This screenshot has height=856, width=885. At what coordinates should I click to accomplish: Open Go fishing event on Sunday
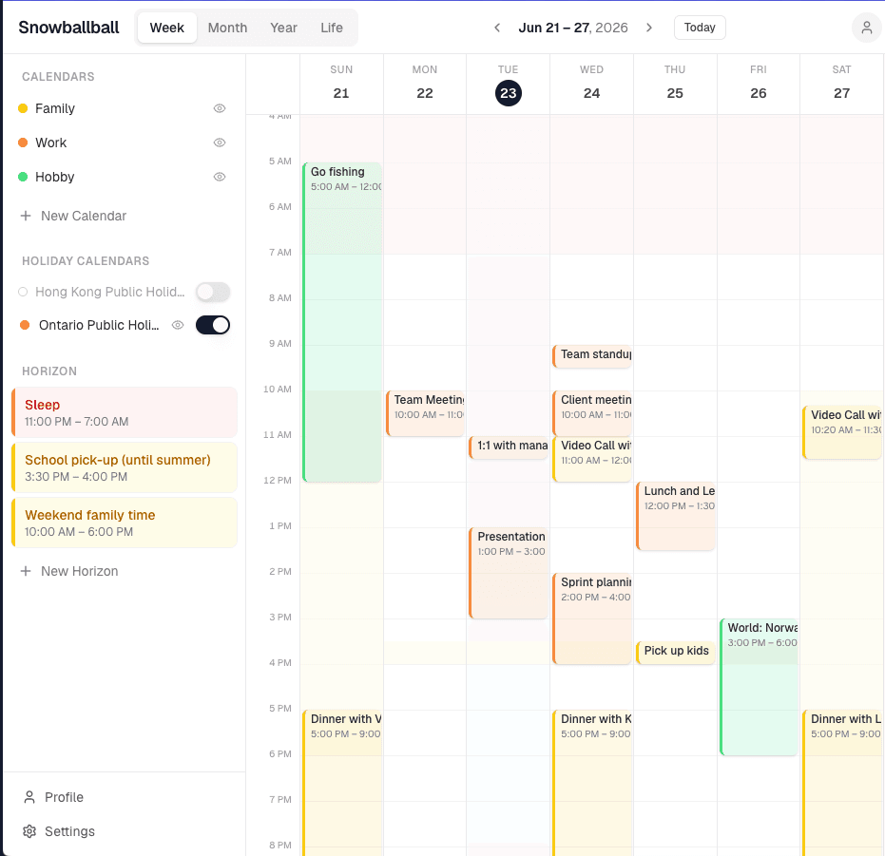click(x=342, y=322)
